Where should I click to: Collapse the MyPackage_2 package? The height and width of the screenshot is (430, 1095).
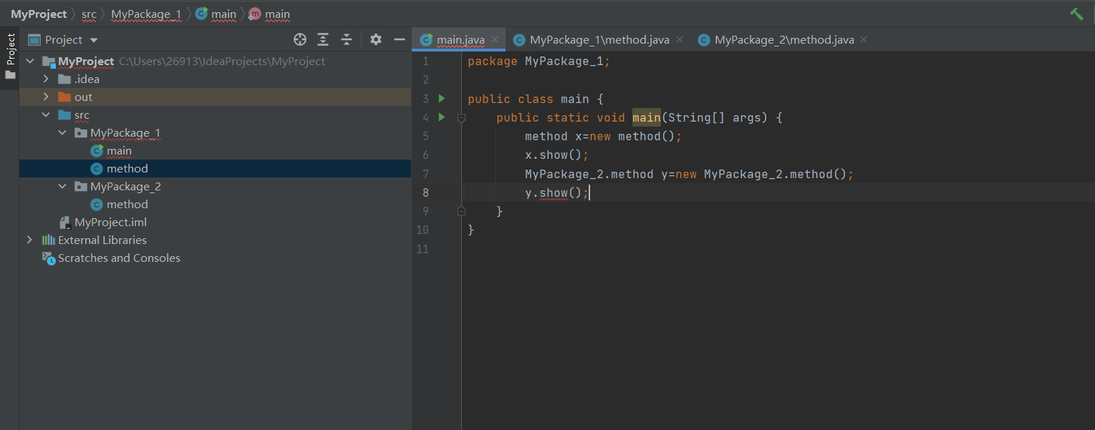62,186
